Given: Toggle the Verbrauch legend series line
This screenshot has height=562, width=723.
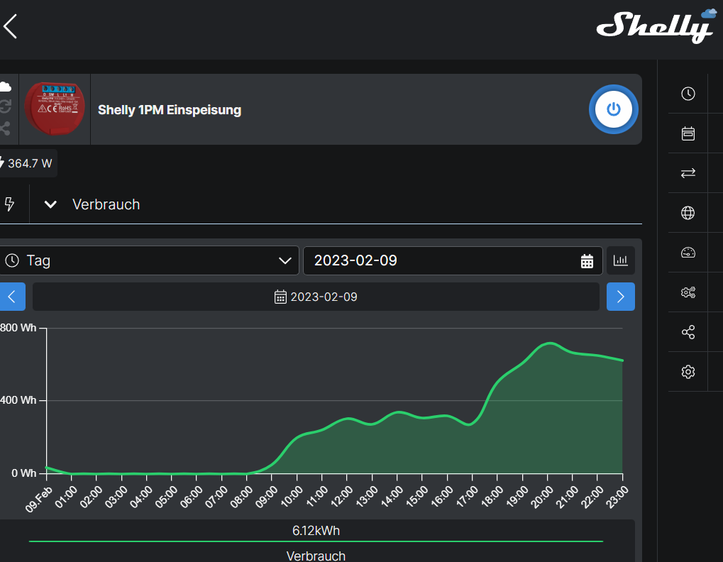Looking at the screenshot, I should pyautogui.click(x=316, y=541).
